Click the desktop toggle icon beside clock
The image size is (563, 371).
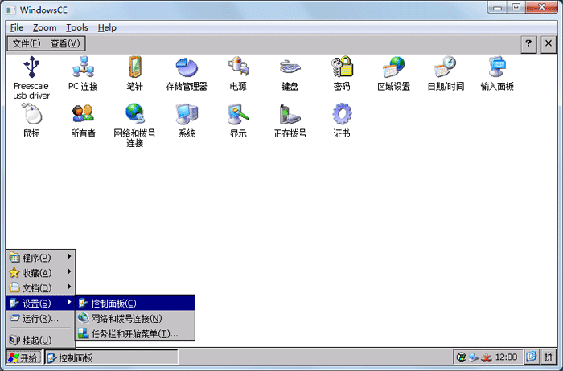pos(532,357)
